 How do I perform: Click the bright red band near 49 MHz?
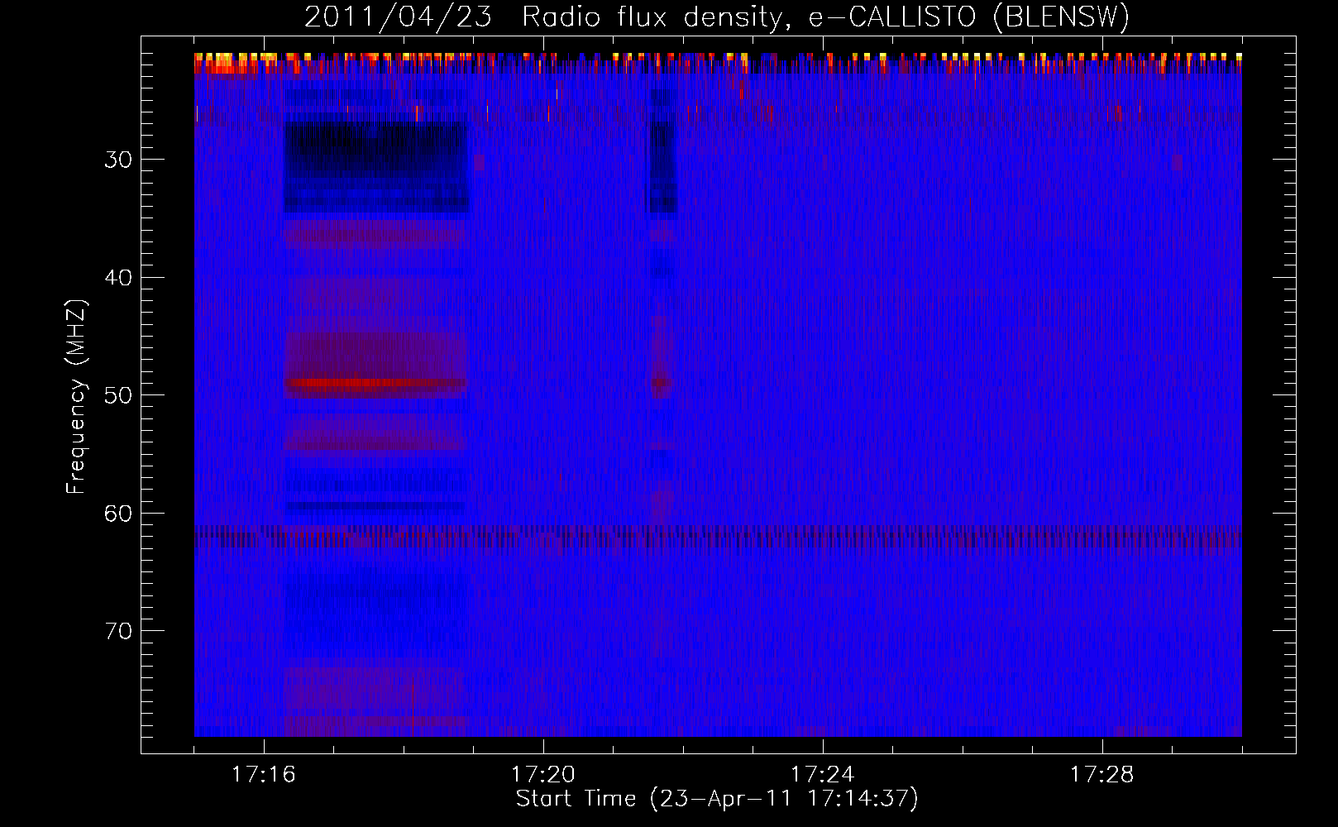(375, 384)
